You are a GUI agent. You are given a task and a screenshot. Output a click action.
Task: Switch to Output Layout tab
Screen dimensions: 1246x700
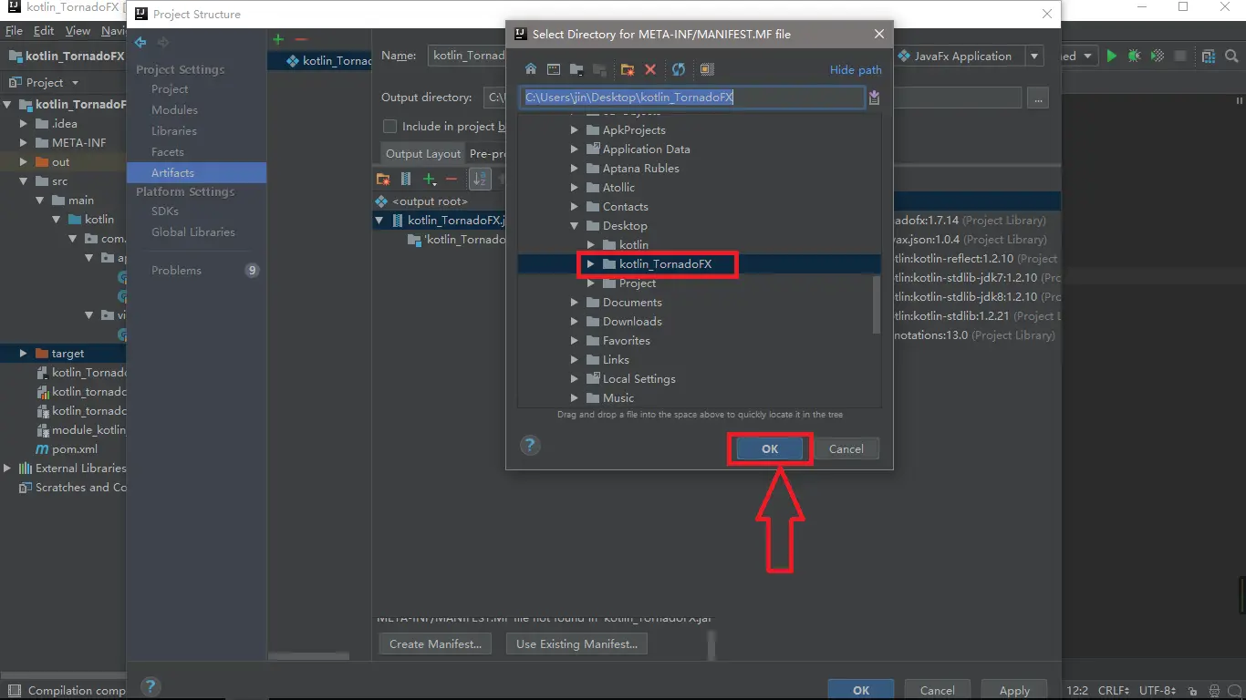pos(423,154)
